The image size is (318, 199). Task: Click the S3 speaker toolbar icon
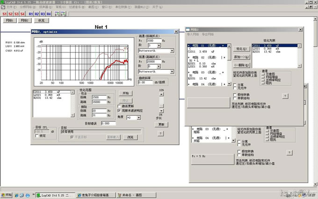16,14
